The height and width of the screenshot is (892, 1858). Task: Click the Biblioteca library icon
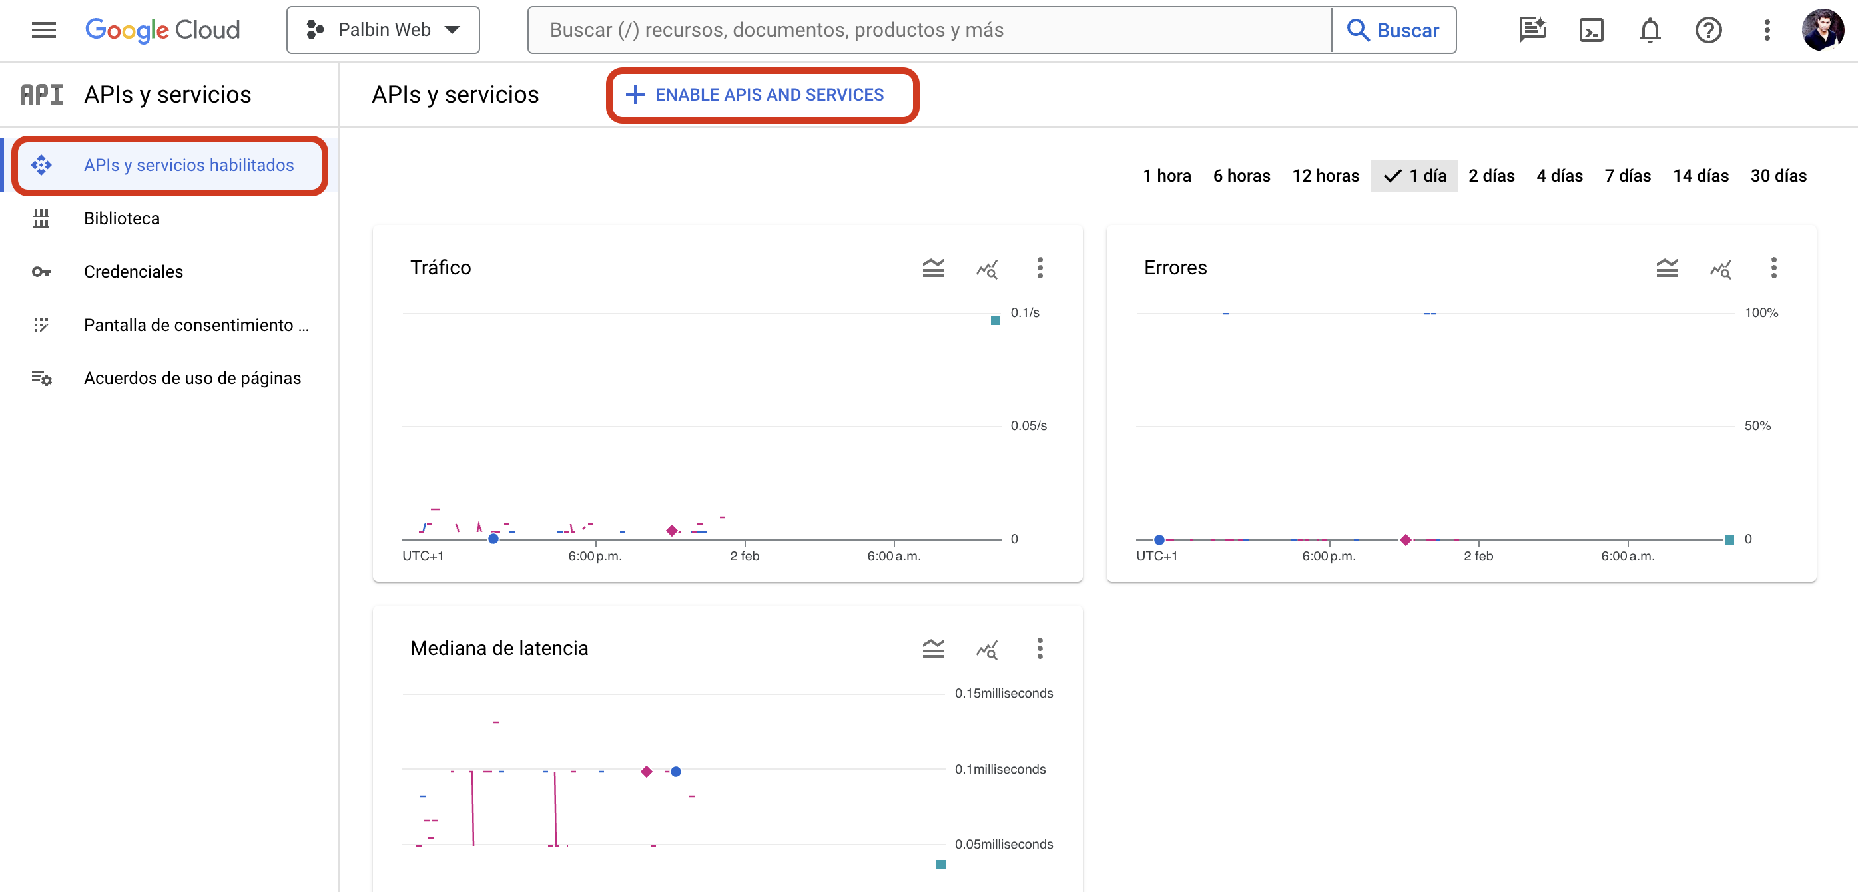[41, 218]
